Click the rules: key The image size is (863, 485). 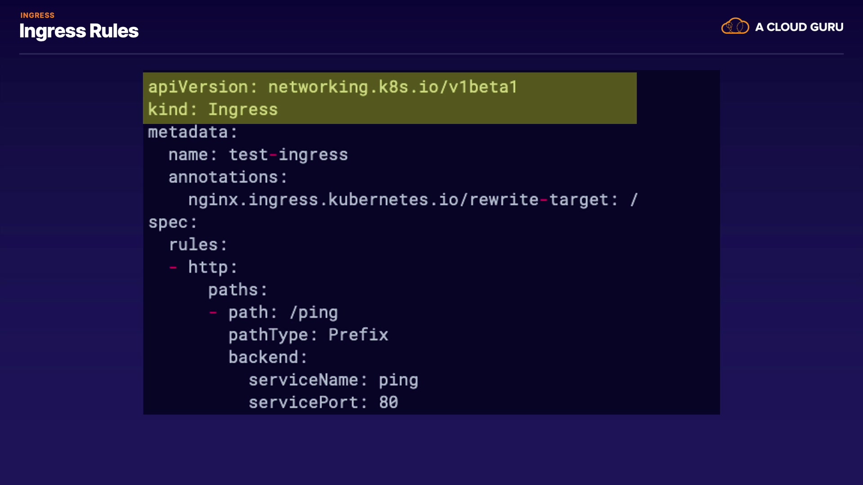[198, 245]
